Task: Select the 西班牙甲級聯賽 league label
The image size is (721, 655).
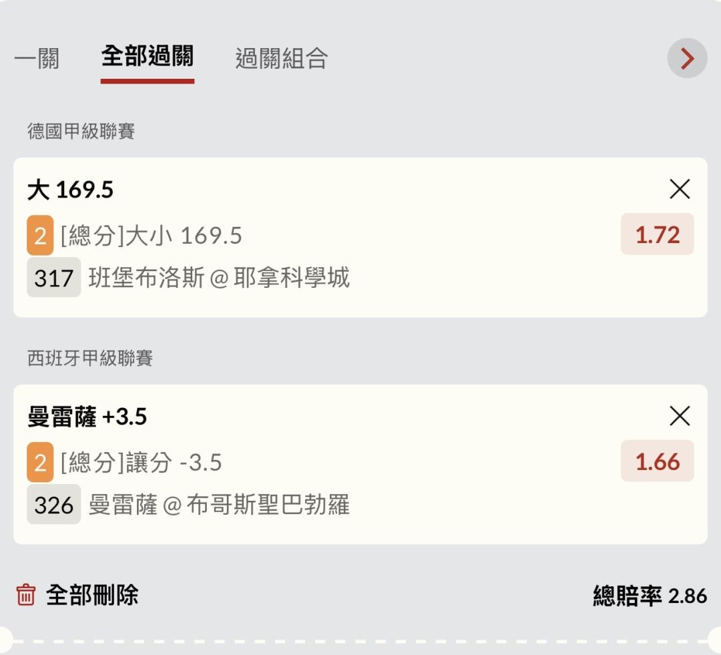Action: click(x=90, y=359)
